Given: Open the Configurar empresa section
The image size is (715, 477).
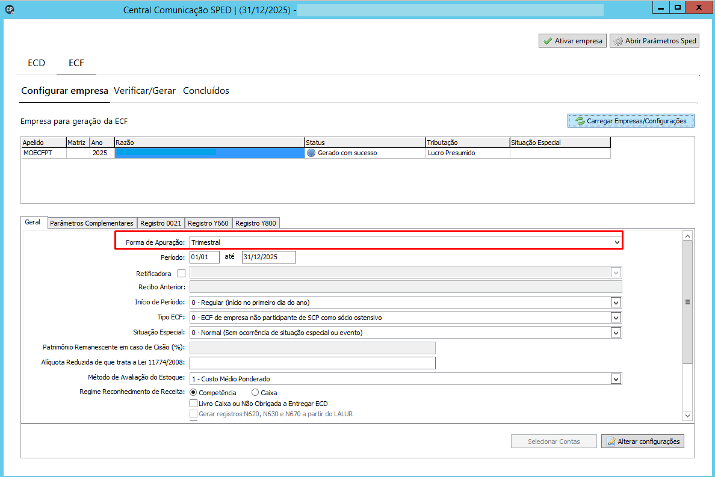Looking at the screenshot, I should coord(64,91).
